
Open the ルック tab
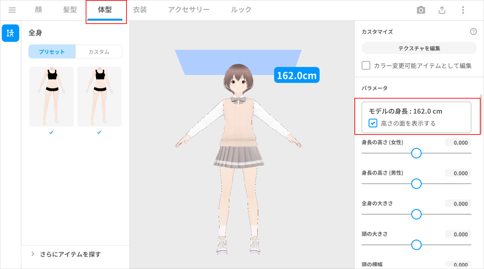click(241, 10)
